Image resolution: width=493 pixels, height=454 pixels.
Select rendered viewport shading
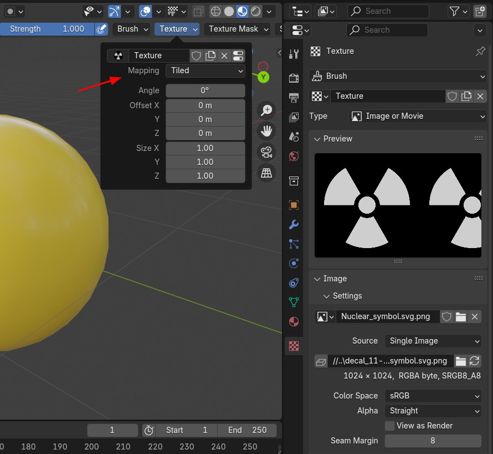(255, 12)
